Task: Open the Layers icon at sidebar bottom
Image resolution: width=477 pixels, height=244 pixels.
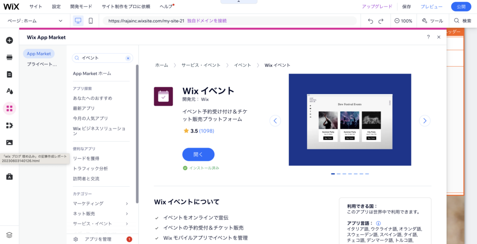Action: (9, 235)
